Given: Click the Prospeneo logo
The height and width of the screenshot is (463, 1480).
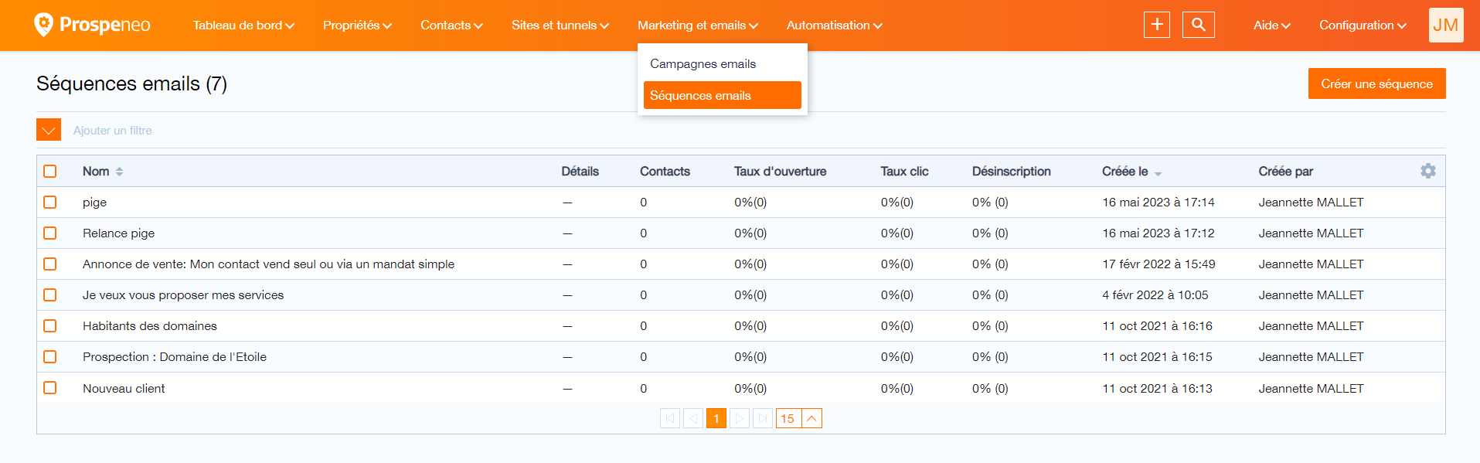Looking at the screenshot, I should point(93,25).
